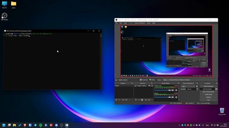Open source Properties button
The width and height of the screenshot is (229, 128).
[144, 80]
